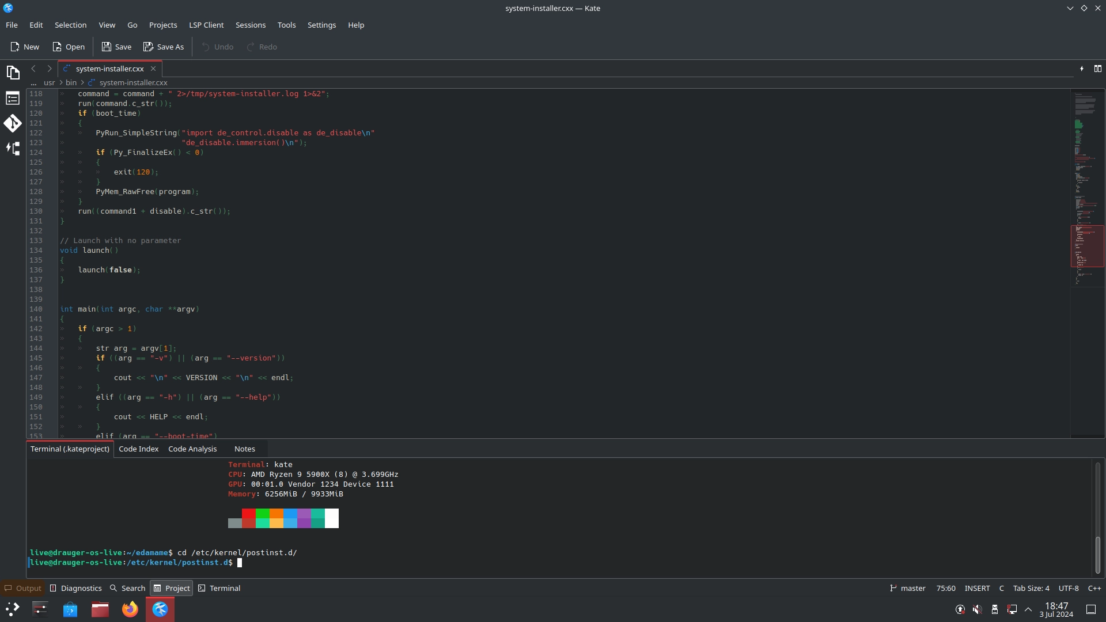
Task: Launch Firefox from the taskbar
Action: point(130,609)
